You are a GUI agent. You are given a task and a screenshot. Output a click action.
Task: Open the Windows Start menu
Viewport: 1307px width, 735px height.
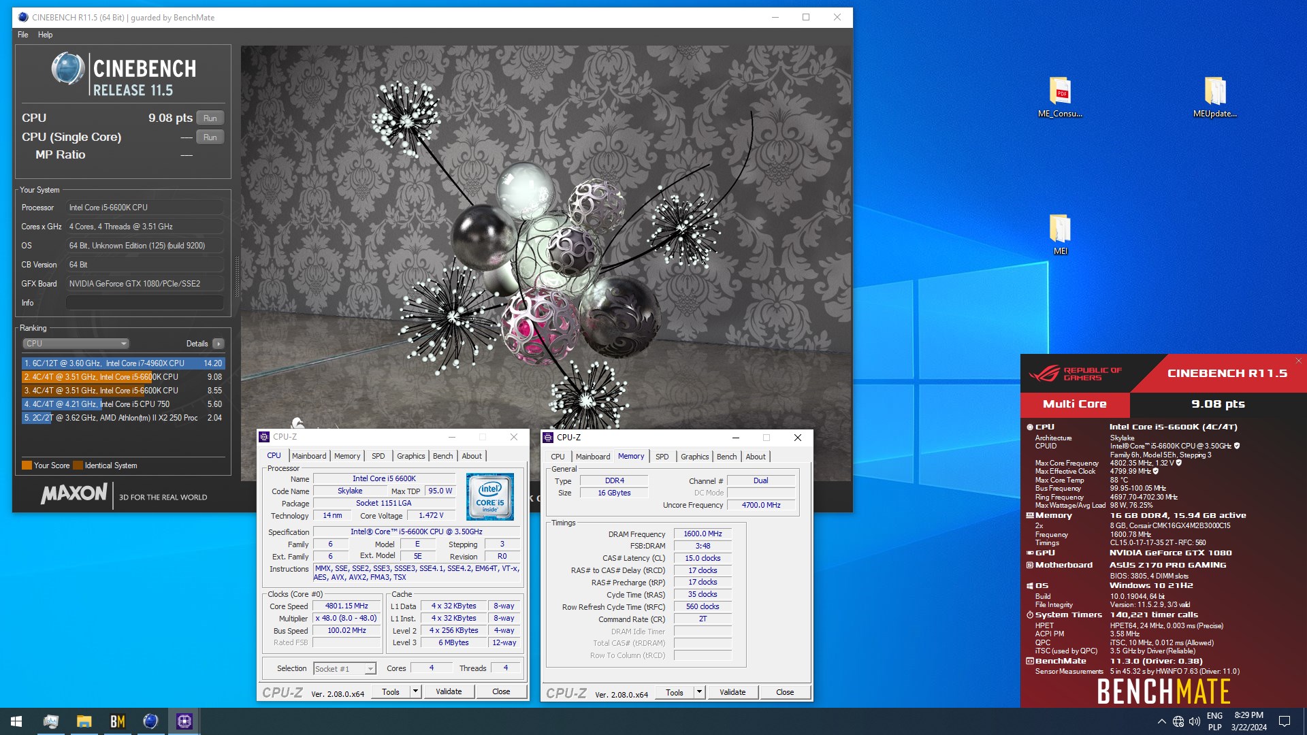tap(16, 721)
